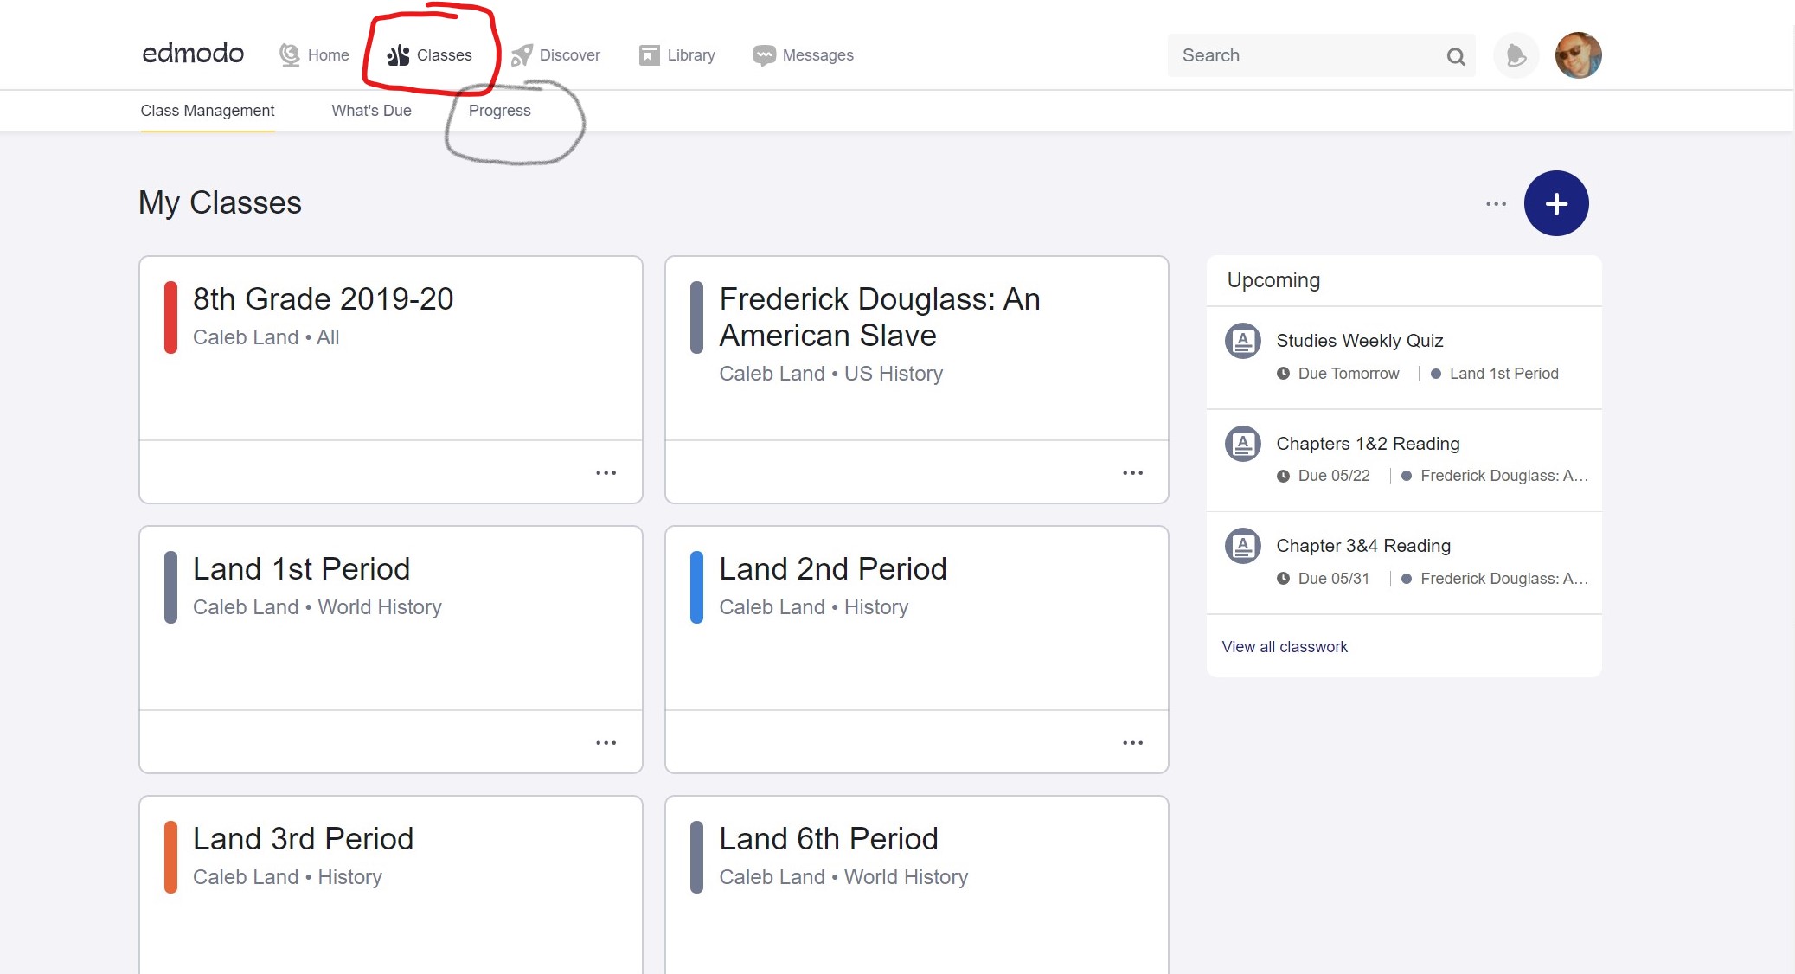Expand My Classes header options menu
The image size is (1795, 974).
point(1496,204)
